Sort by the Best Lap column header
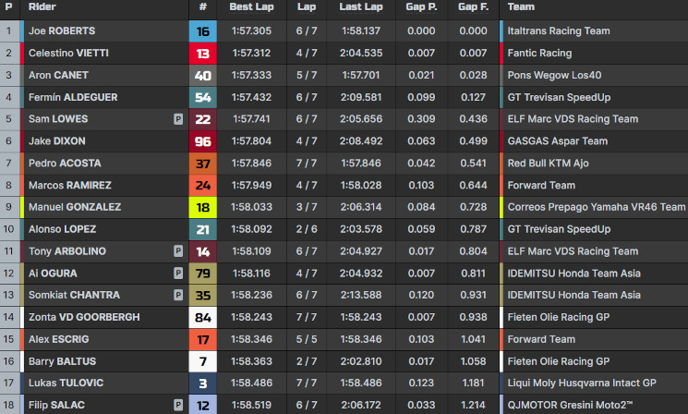Viewport: 688px width, 414px height. [x=250, y=6]
